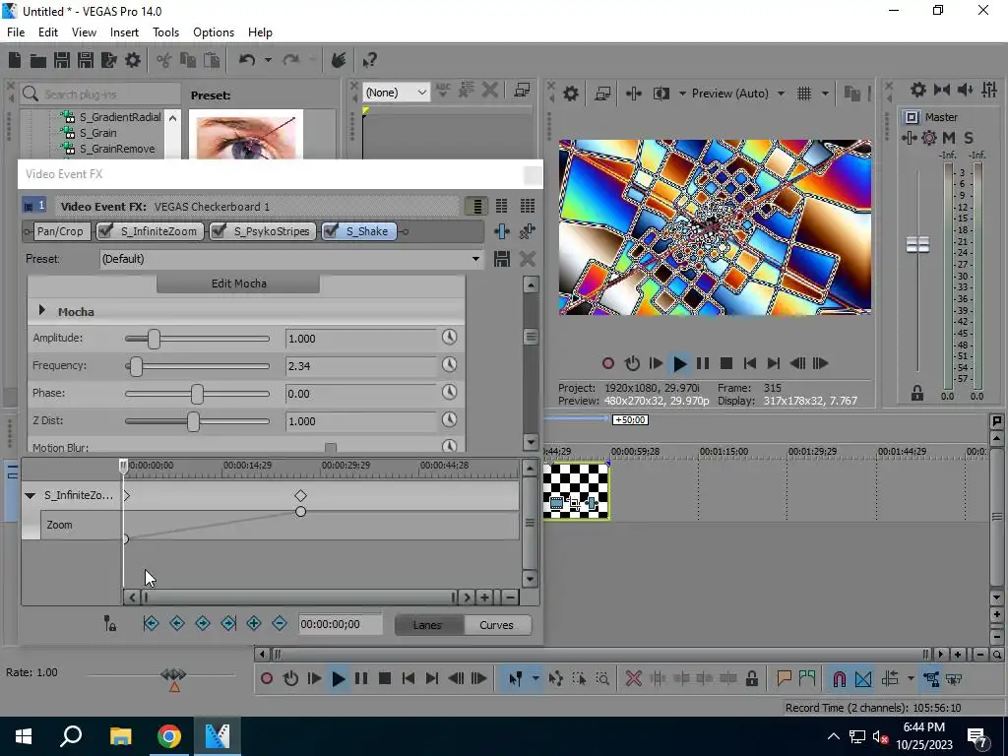Click the Open folder icon in toolbar
The height and width of the screenshot is (756, 1008).
click(x=38, y=60)
